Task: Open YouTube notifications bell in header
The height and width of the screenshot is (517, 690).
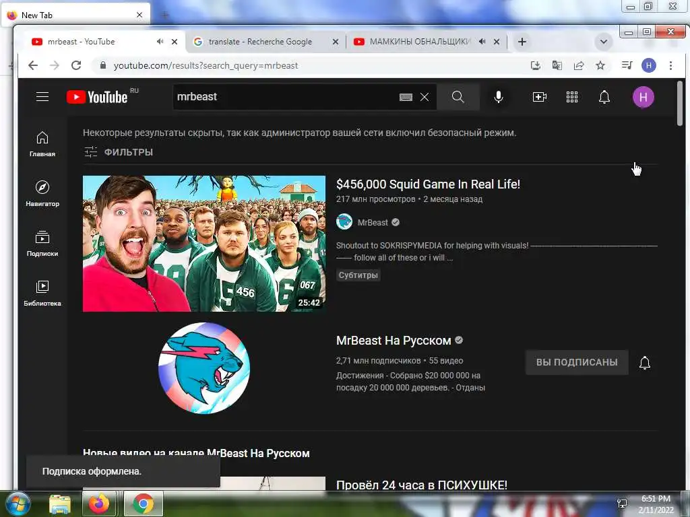Action: point(604,97)
